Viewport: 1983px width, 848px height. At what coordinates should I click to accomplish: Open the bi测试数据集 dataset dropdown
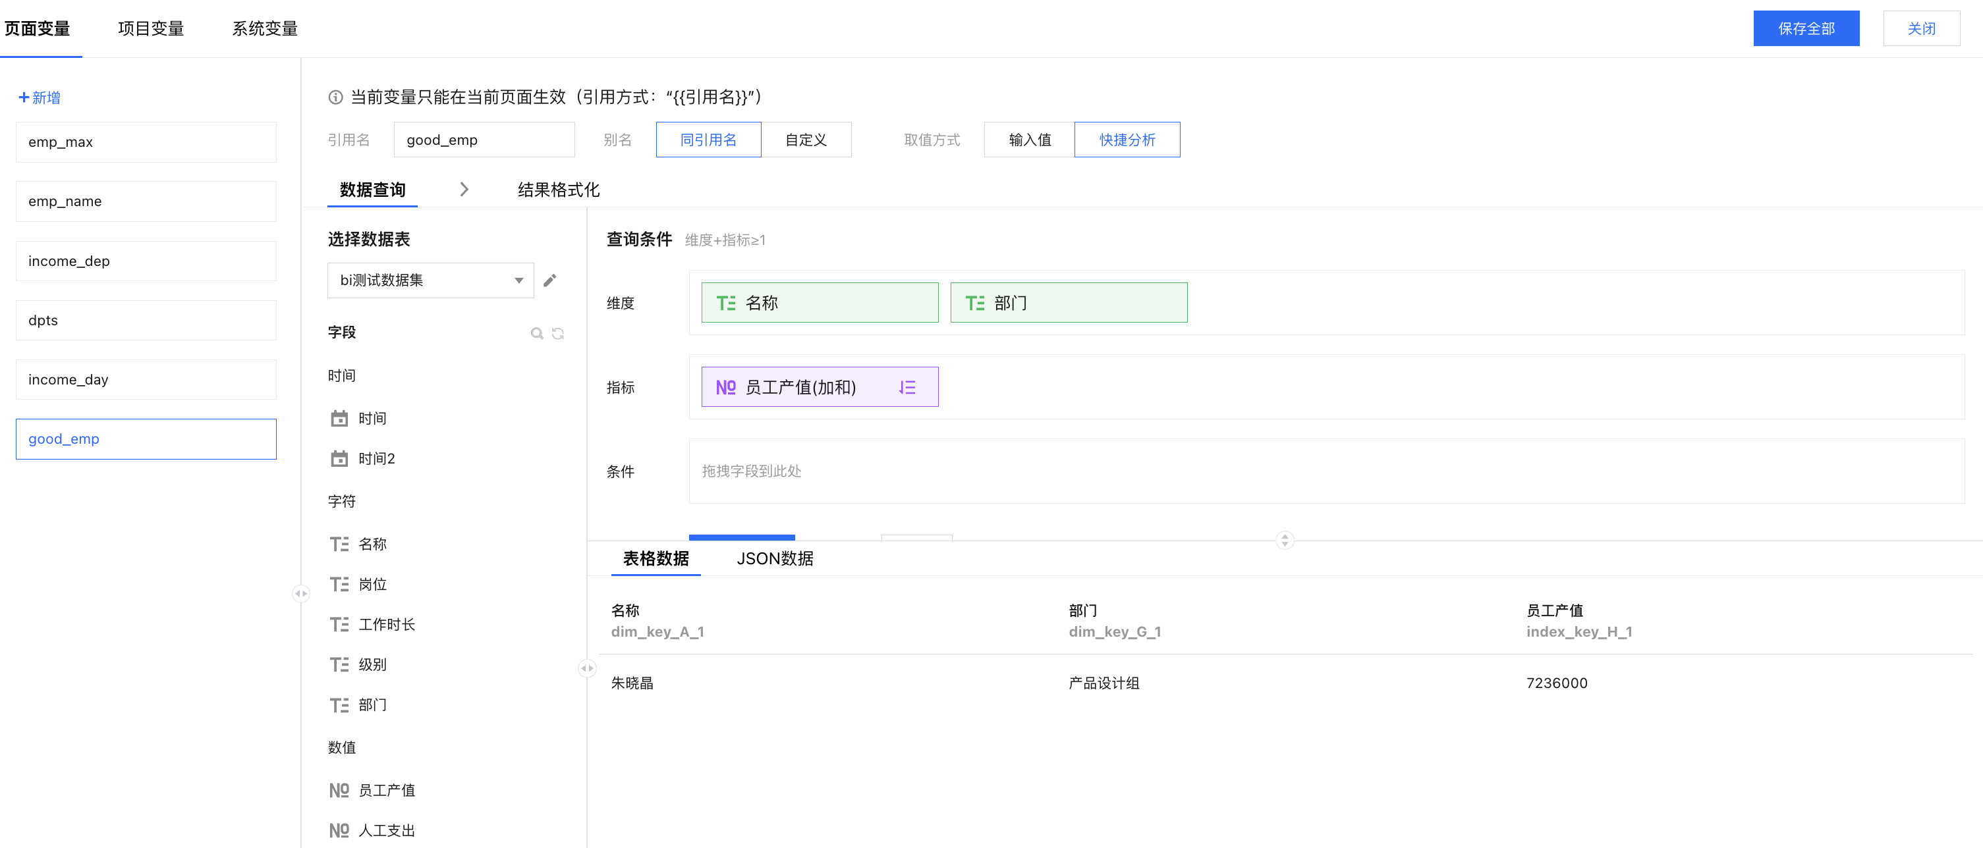(x=430, y=280)
